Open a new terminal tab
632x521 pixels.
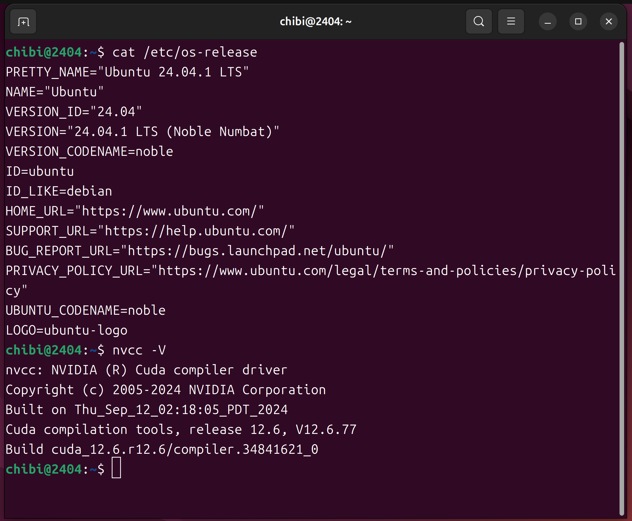click(23, 22)
